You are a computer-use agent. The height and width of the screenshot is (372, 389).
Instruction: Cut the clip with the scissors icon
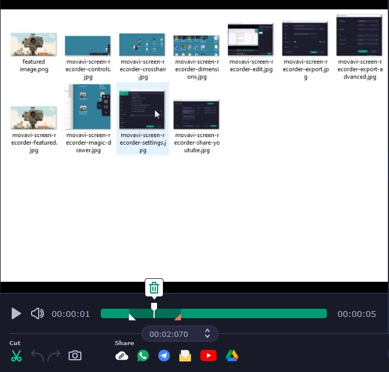(16, 356)
